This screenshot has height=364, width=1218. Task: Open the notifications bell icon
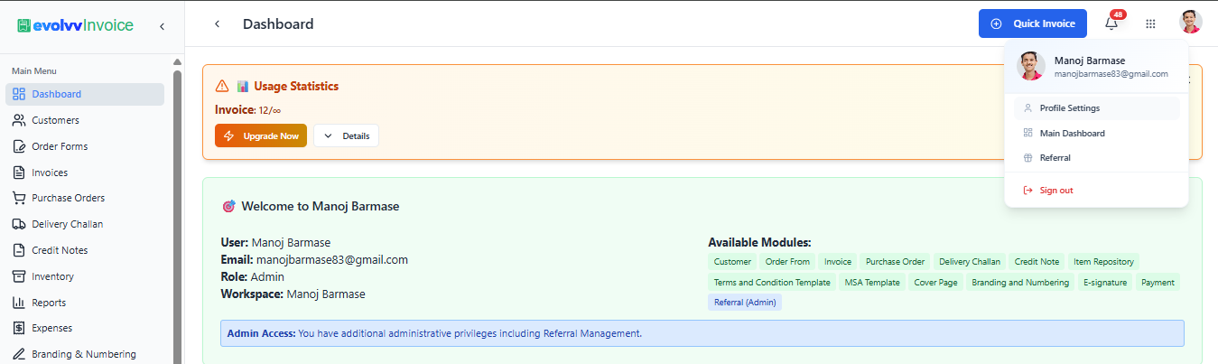click(1111, 23)
